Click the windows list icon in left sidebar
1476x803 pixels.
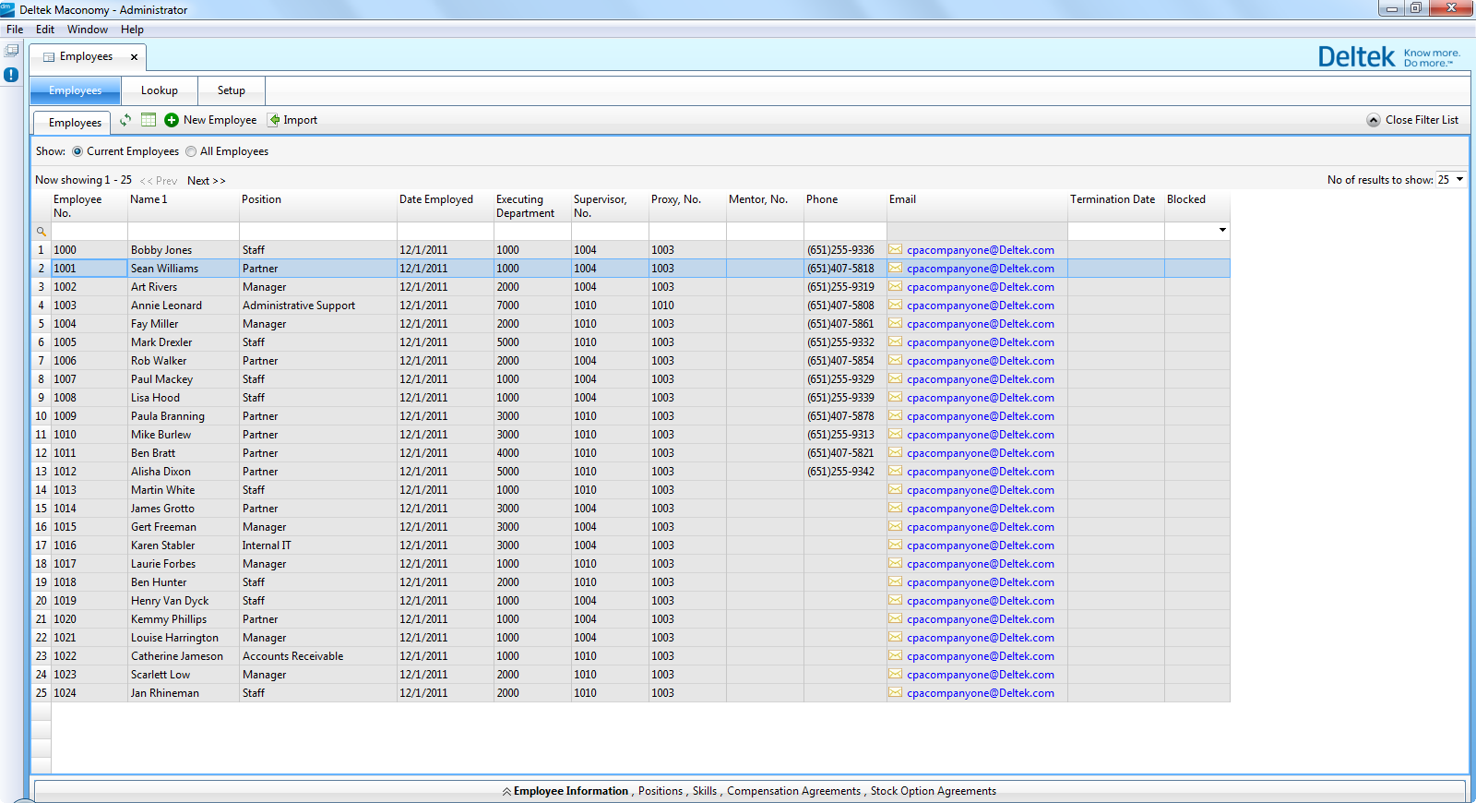pos(11,50)
